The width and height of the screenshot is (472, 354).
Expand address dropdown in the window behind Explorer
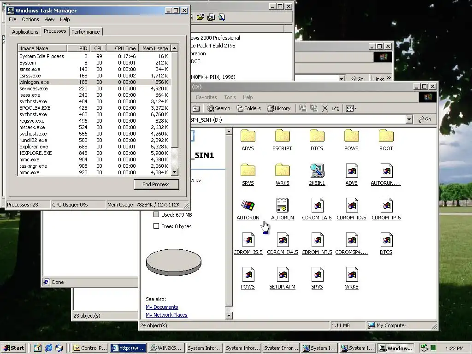342,78
